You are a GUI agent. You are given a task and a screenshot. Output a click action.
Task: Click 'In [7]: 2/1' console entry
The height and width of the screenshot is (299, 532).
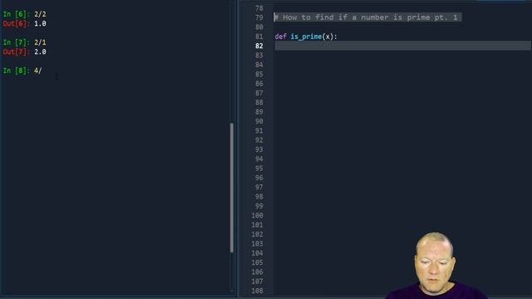(24, 42)
